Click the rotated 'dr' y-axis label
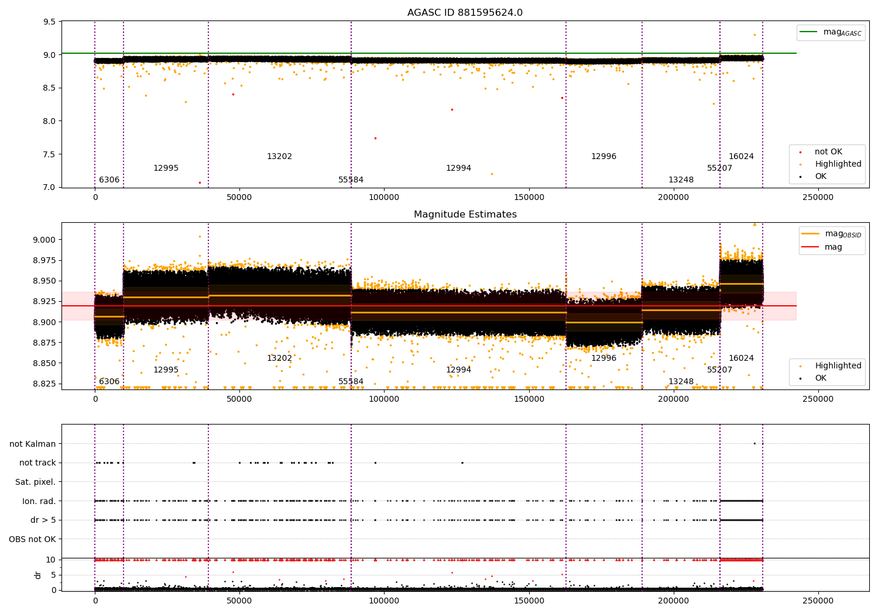Screen dimensions: 878x614 click(38, 575)
